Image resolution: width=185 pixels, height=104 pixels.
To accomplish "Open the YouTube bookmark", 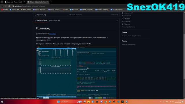I will (5, 10).
